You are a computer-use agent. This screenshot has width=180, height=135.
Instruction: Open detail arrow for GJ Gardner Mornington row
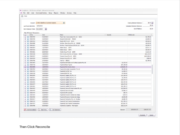(28, 106)
